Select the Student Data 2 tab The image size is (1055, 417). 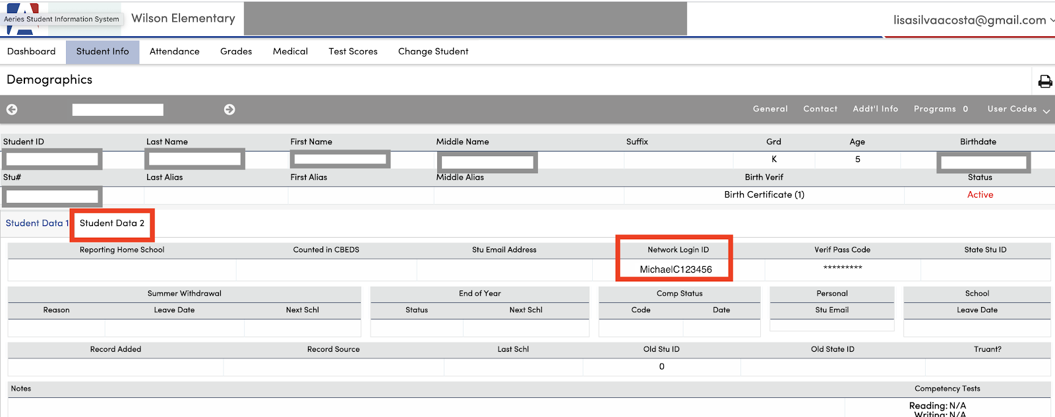112,223
